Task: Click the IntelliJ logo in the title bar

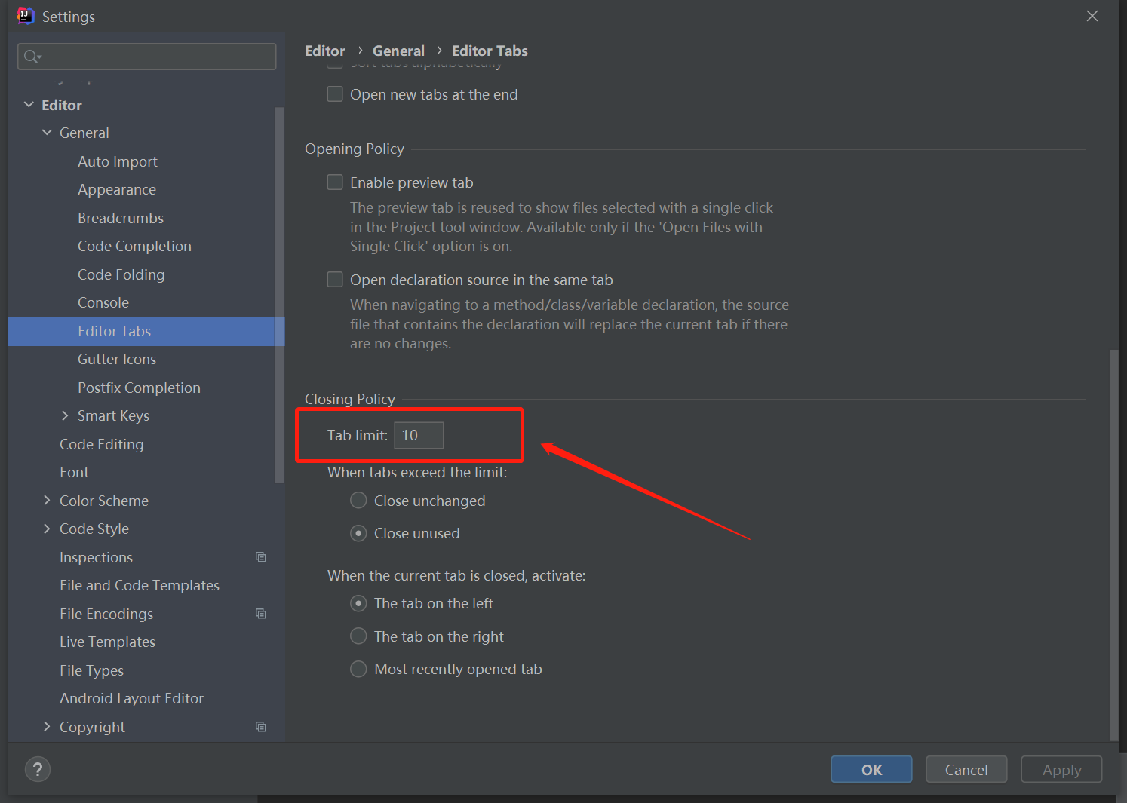Action: [x=25, y=16]
